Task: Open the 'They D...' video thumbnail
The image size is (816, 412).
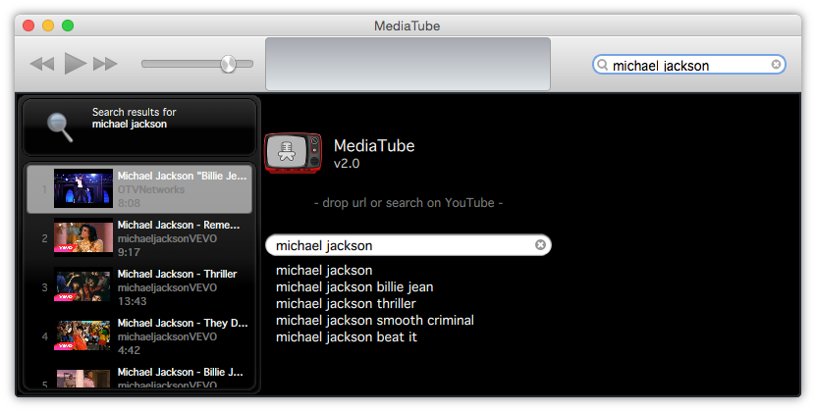Action: pos(83,335)
